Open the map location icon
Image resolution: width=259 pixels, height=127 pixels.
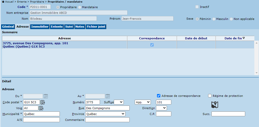(x=215, y=105)
